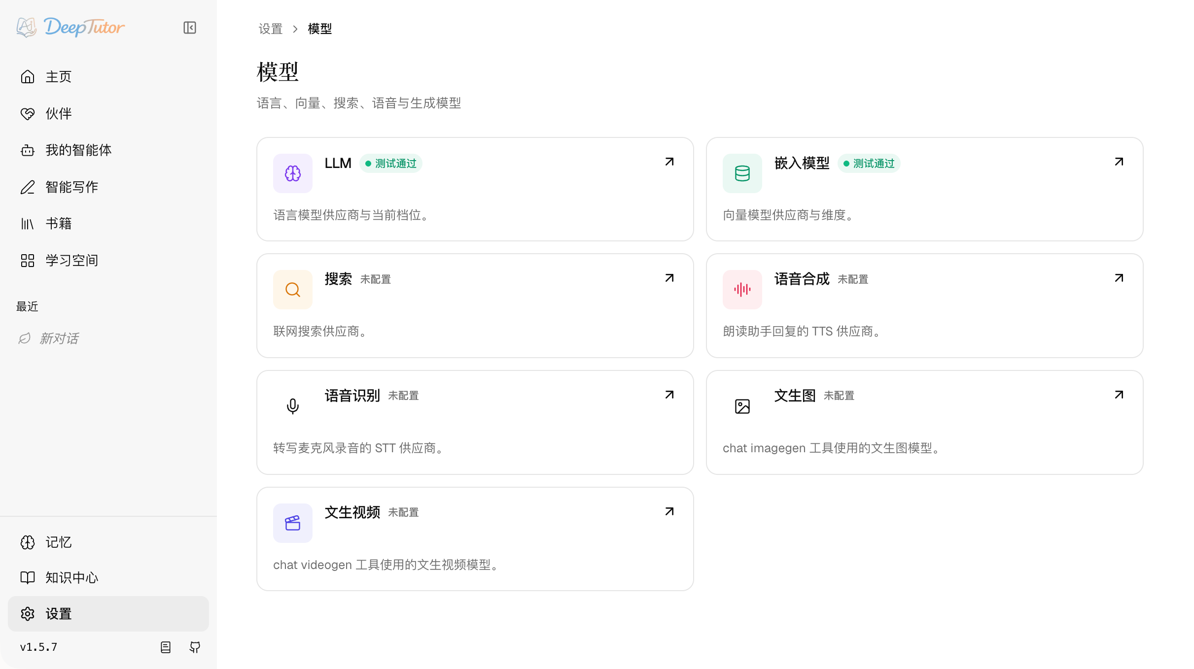Click the 测试通过 badge on 嵌入模型 card
1194x669 pixels.
coord(869,164)
